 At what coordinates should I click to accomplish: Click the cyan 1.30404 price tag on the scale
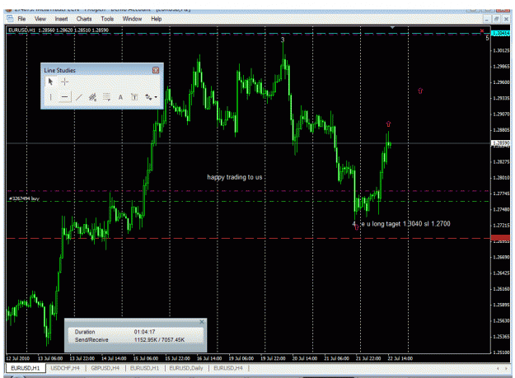[500, 34]
